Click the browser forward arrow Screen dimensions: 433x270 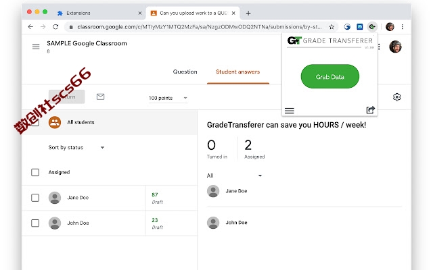pyautogui.click(x=43, y=27)
